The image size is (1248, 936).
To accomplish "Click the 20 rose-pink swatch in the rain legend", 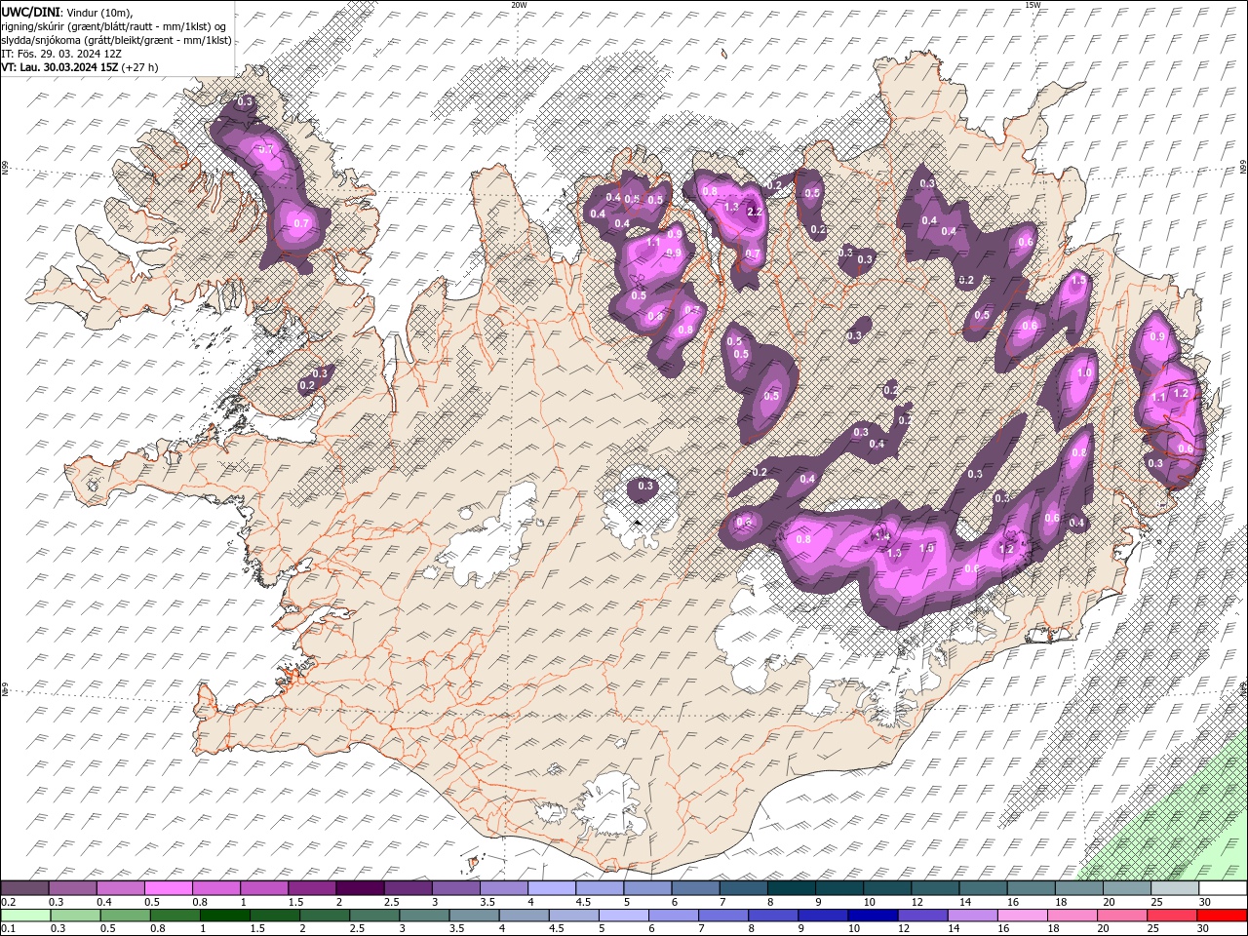I will pos(1120,916).
